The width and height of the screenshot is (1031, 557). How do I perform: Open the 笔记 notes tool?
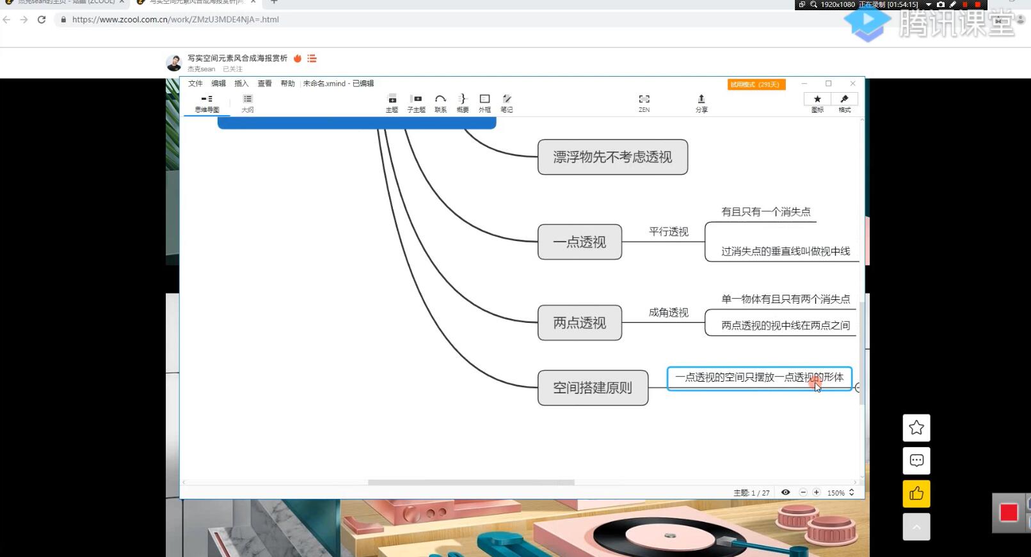tap(506, 102)
